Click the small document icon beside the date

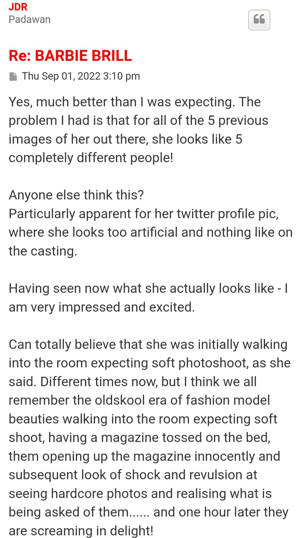[x=13, y=76]
